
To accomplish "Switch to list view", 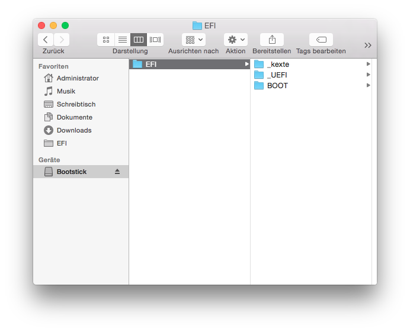I will pyautogui.click(x=123, y=40).
